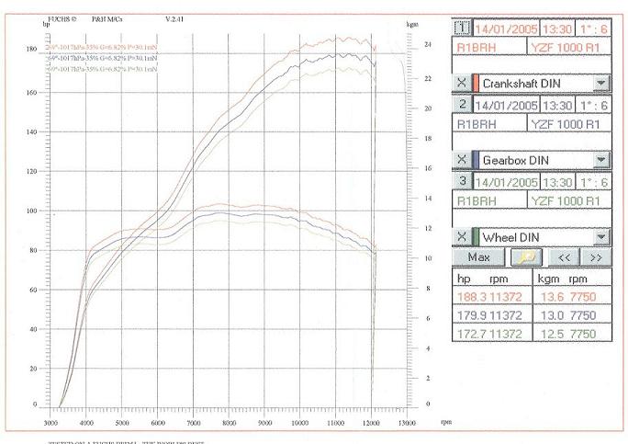Click the 24 label on the kgm axis

(428, 44)
